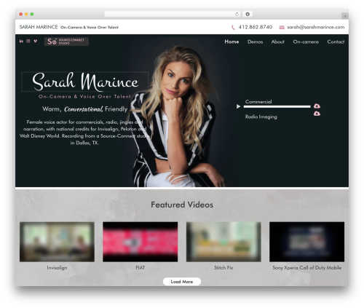The width and height of the screenshot is (364, 308).
Task: Download the Commercial demo via cloud icon
Action: 317,106
